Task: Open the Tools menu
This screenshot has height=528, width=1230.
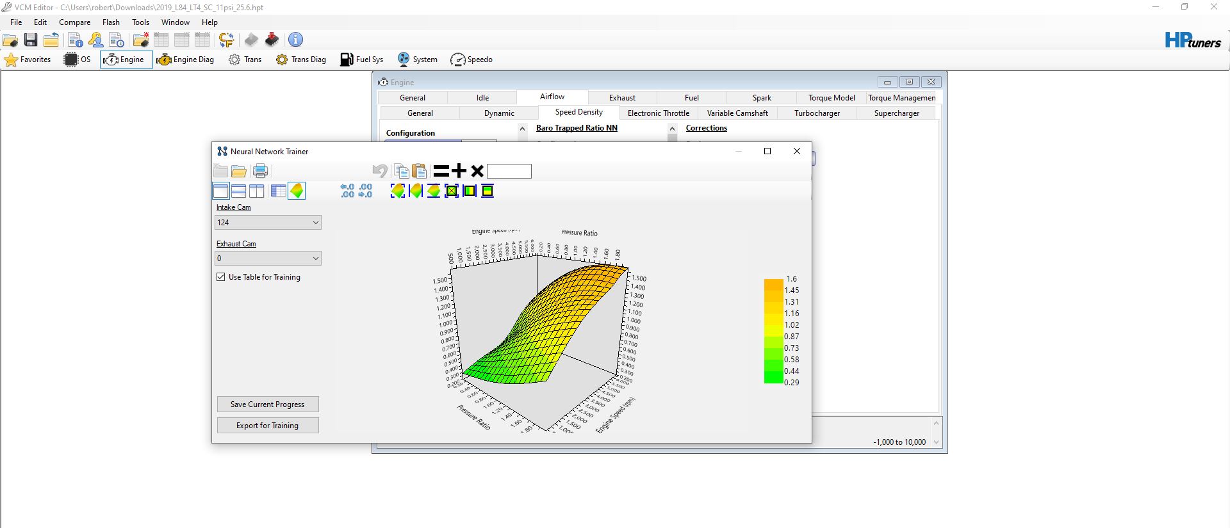Action: (140, 22)
